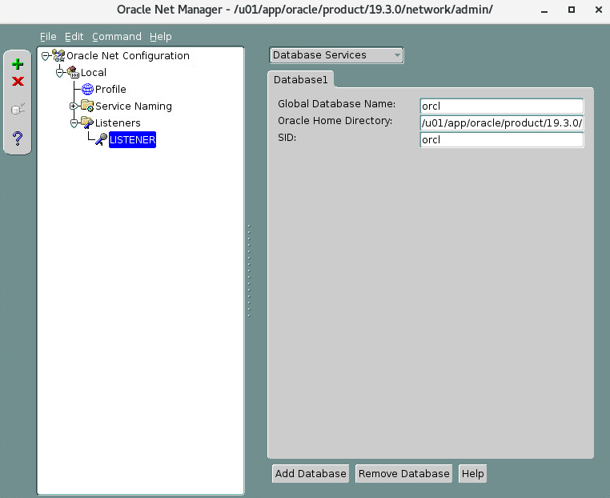610x498 pixels.
Task: Select the Listeners tree label
Action: [118, 123]
